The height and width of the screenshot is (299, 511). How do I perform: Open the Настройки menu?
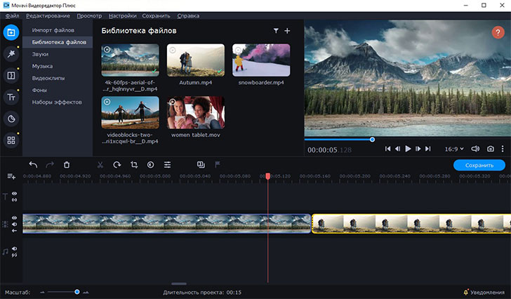[x=124, y=15]
